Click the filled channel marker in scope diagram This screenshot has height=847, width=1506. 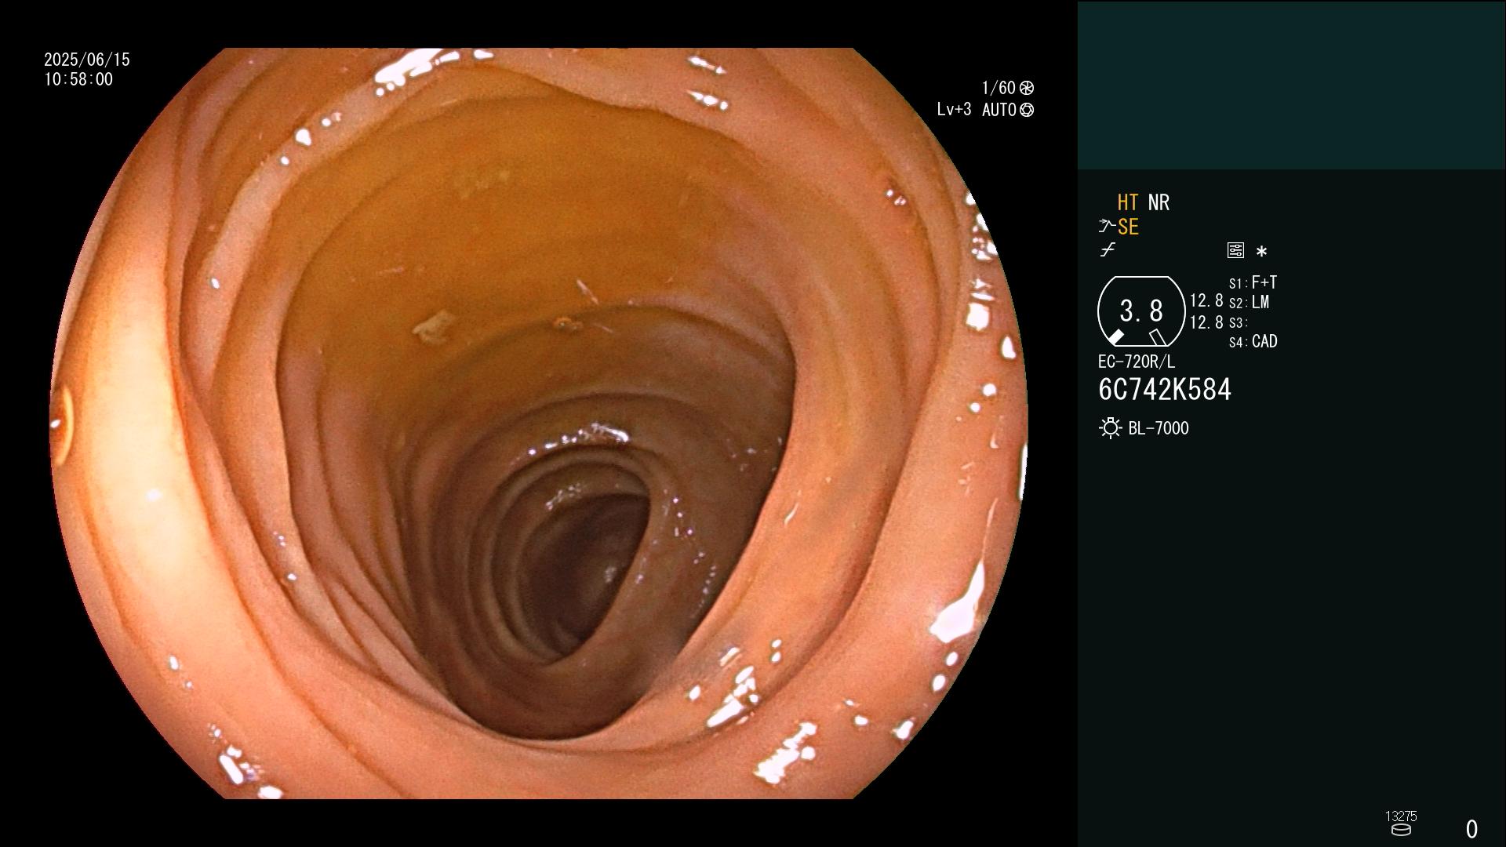(x=1115, y=337)
